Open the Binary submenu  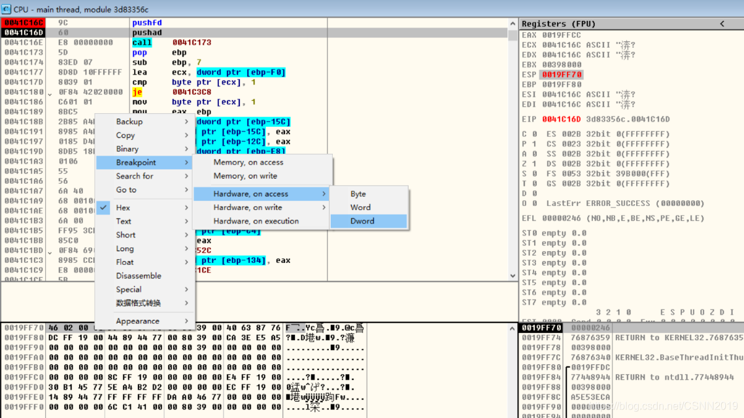pyautogui.click(x=145, y=148)
